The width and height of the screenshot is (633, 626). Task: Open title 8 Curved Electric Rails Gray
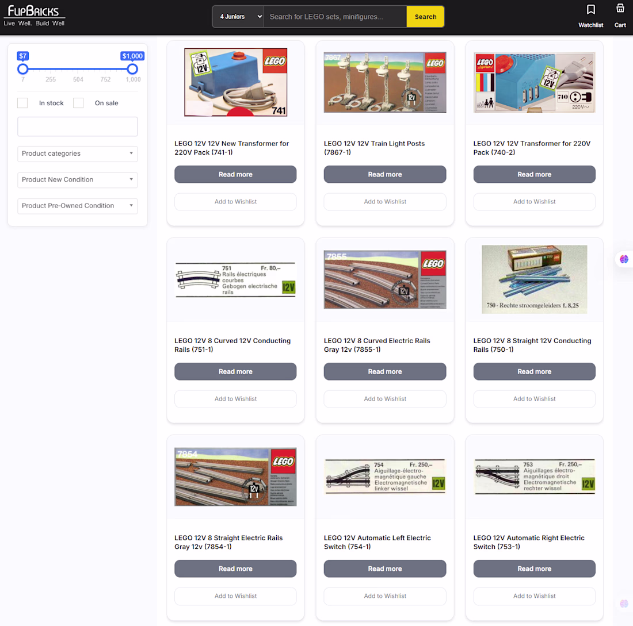pyautogui.click(x=377, y=345)
